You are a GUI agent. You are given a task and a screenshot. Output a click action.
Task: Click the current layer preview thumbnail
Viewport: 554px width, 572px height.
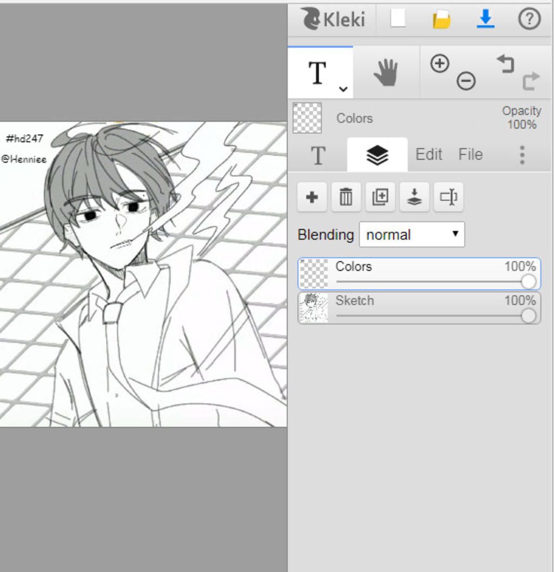[307, 118]
